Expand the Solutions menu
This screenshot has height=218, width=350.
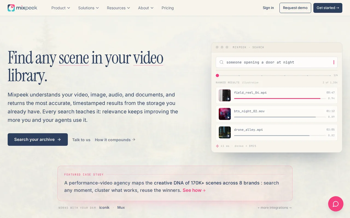[89, 8]
